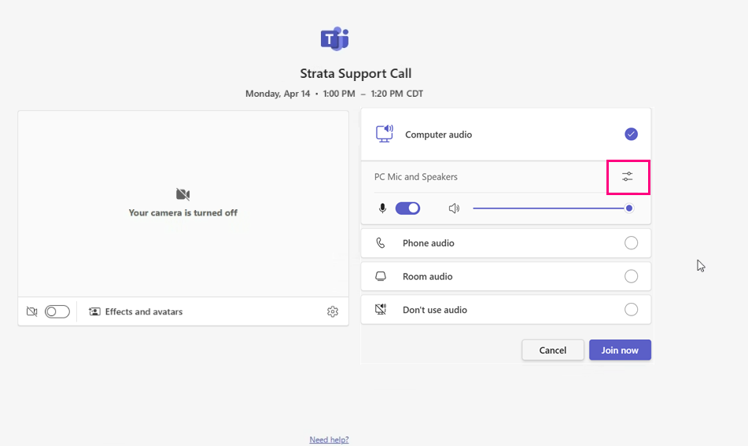Click the camera-off icon beside video toggle
The width and height of the screenshot is (748, 446).
pos(32,311)
